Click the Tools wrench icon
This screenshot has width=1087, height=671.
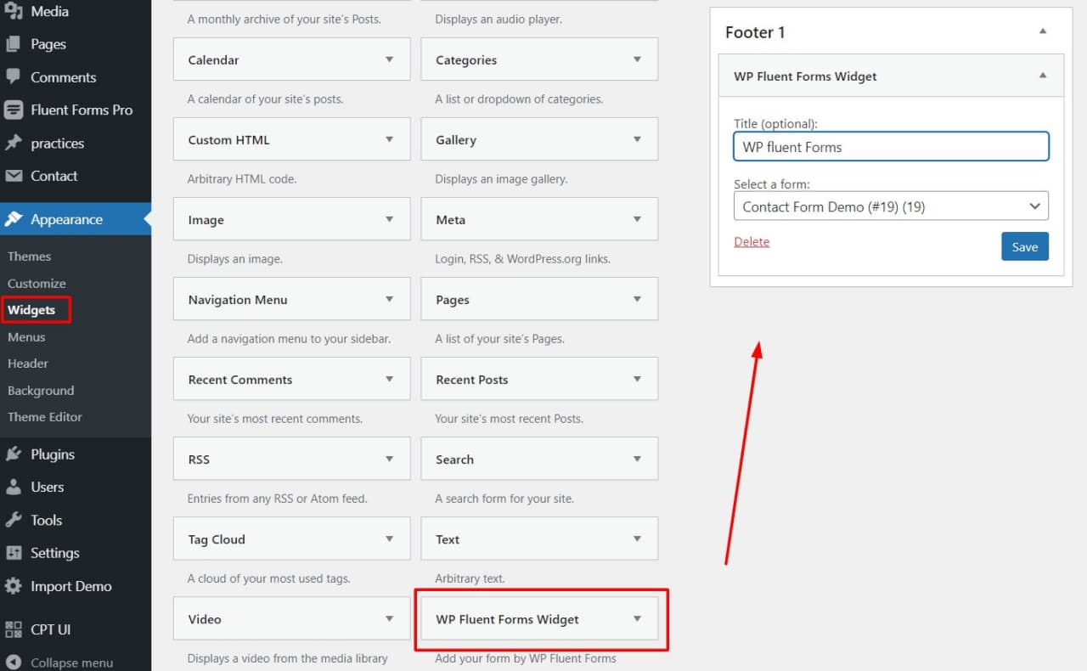(14, 520)
